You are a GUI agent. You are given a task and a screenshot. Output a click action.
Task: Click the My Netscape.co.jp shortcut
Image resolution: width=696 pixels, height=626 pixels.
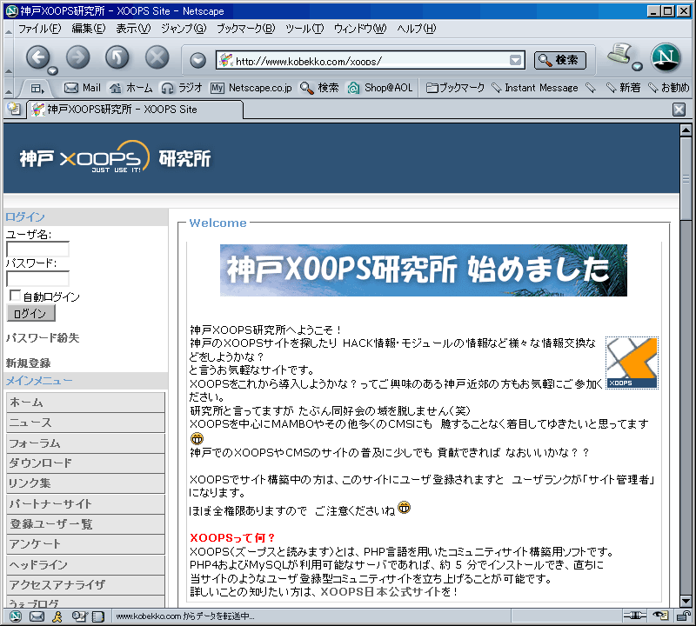click(251, 88)
